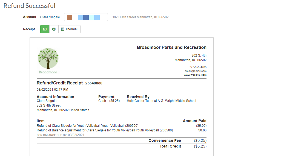The height and width of the screenshot is (156, 287).
Task: Select the phone number 777-555-4435
Action: (198, 67)
